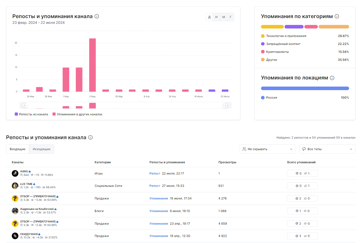
Task: Click verified badge next to СКИДОЧНАЯ
Action: pos(39,234)
